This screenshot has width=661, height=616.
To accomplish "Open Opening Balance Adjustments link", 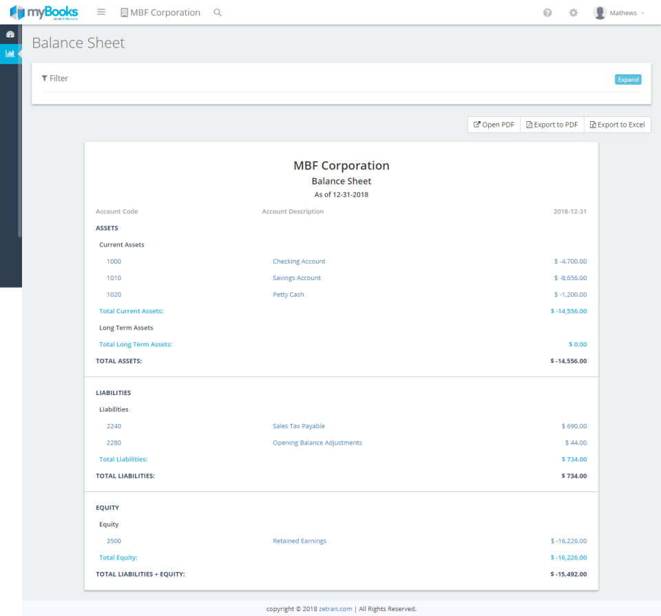I will (317, 443).
